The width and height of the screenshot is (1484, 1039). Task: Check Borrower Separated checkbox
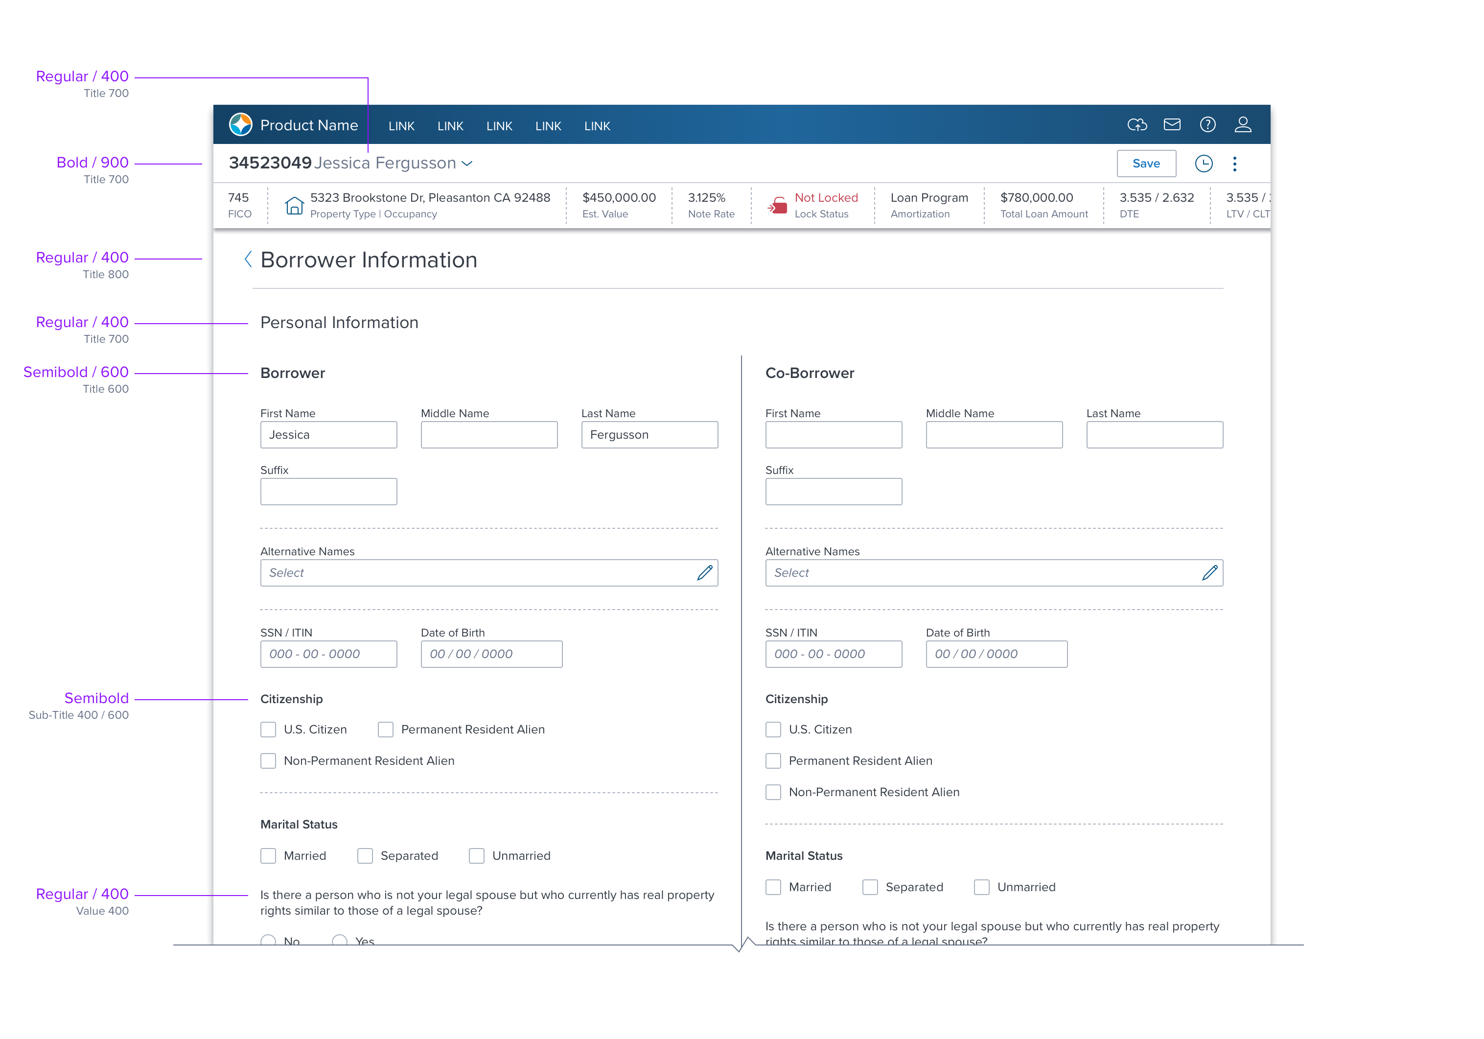tap(365, 856)
